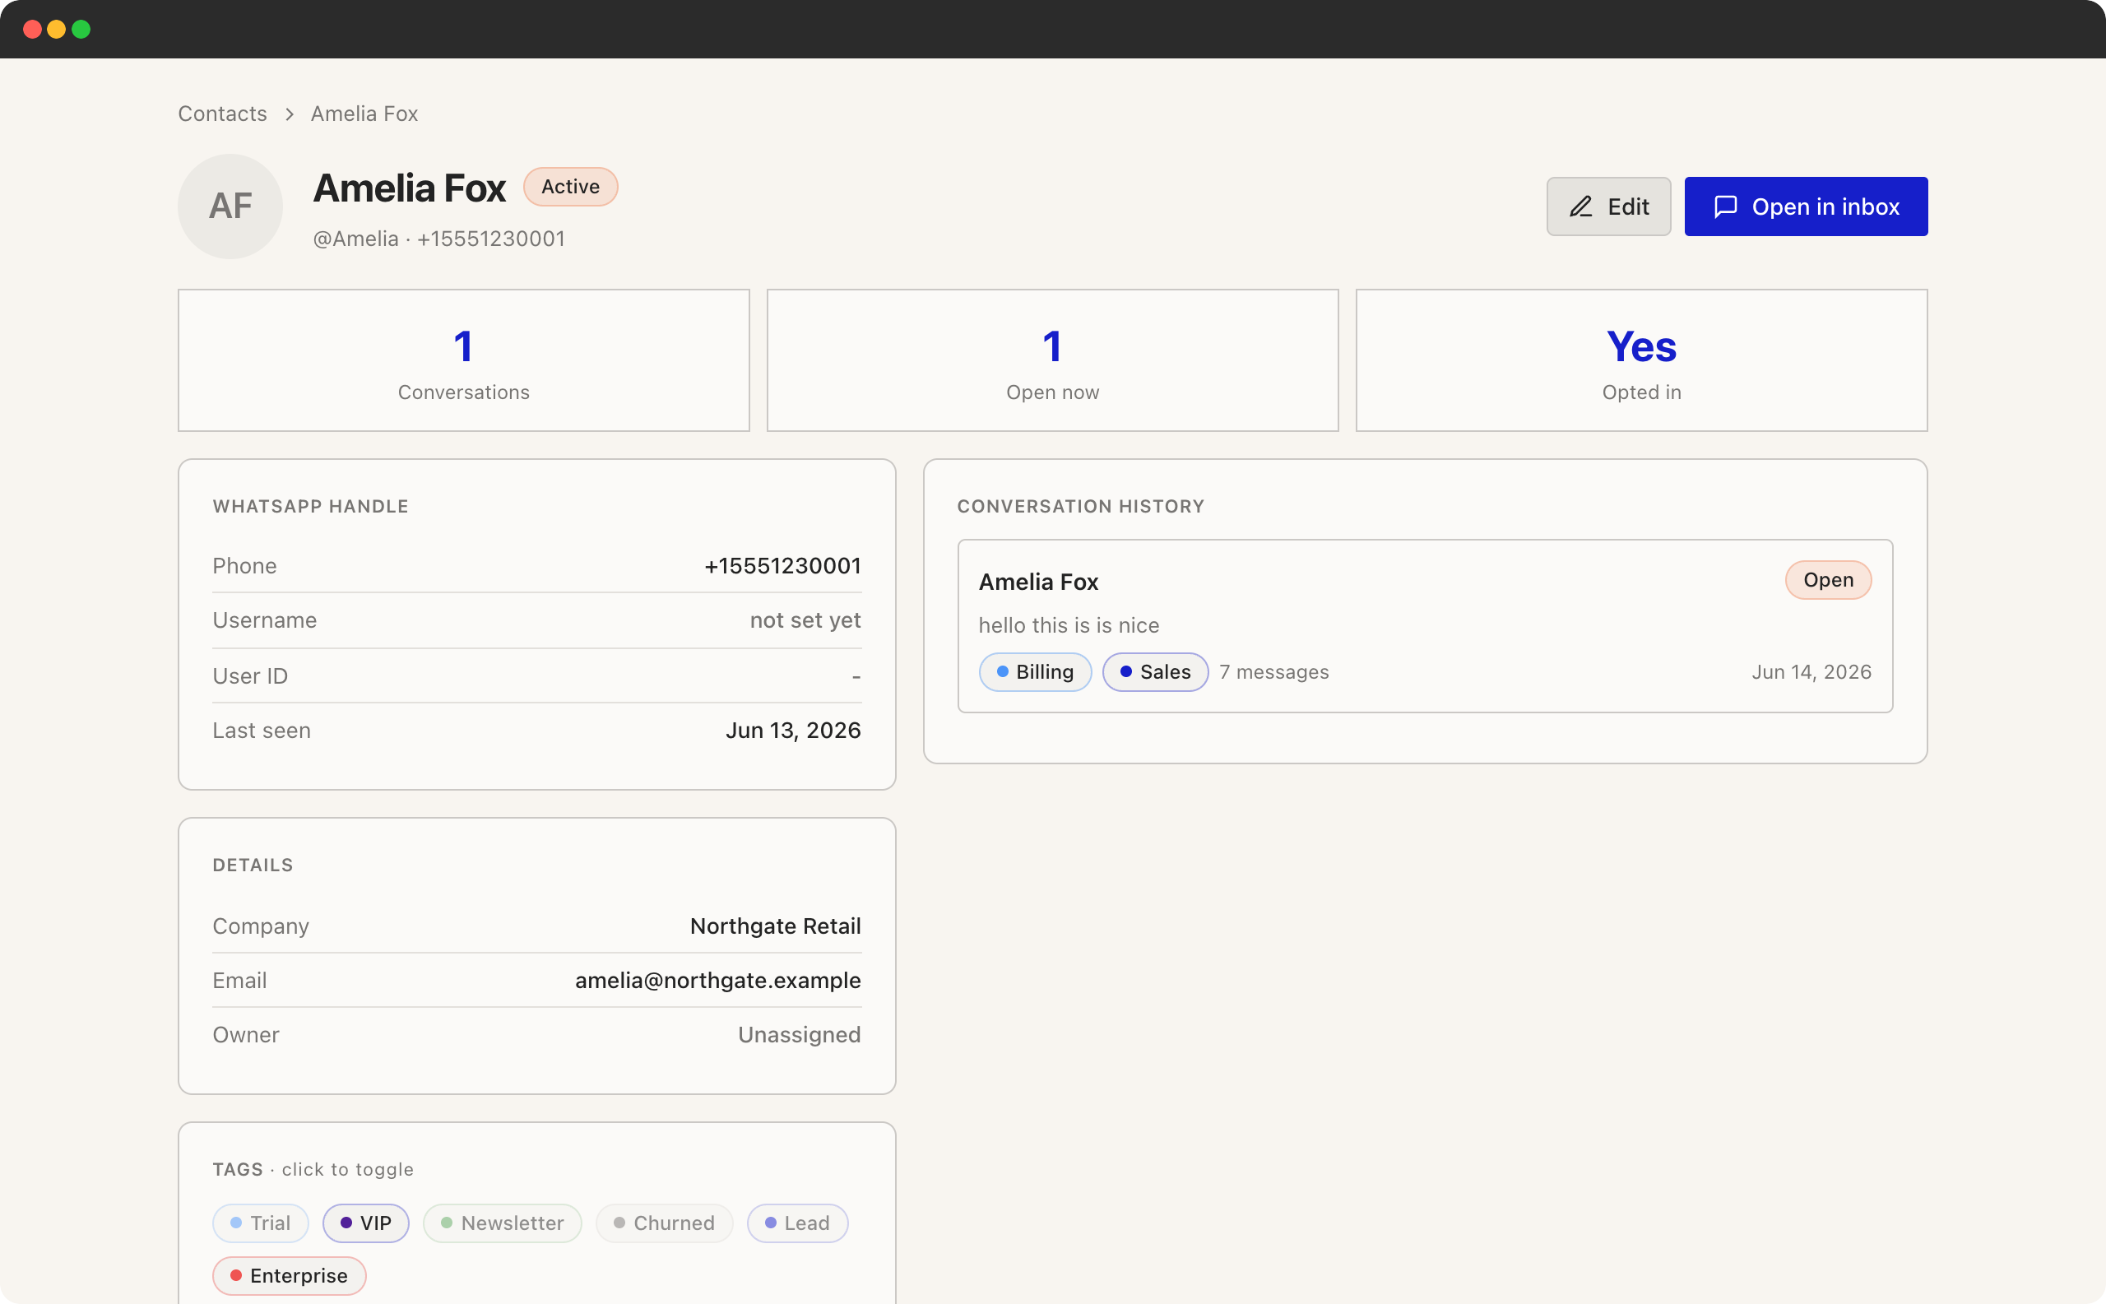Viewport: 2106px width, 1304px height.
Task: Click the Amelia Fox breadcrumb text
Action: pyautogui.click(x=364, y=114)
